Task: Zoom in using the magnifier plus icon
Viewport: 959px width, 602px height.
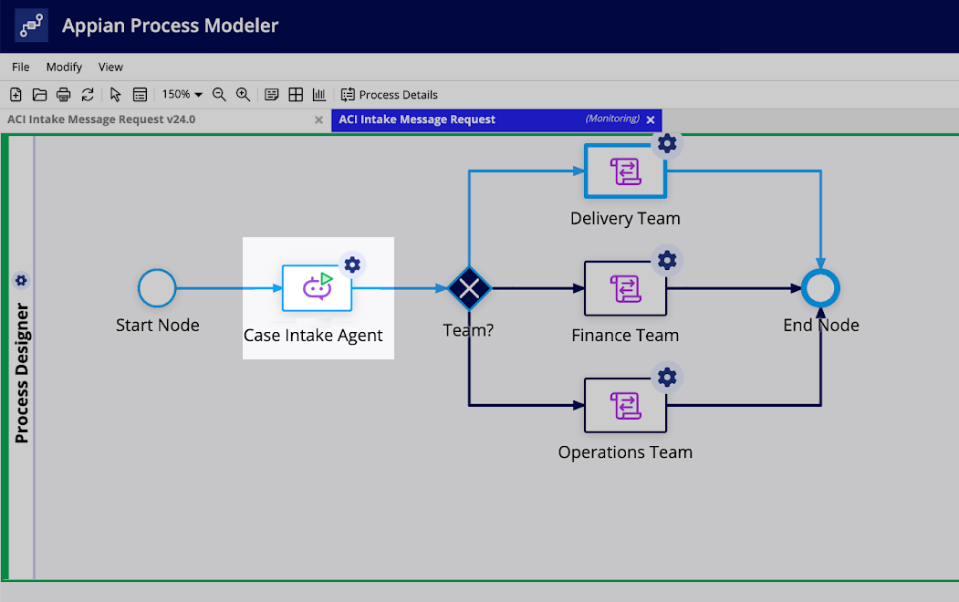Action: click(x=244, y=95)
